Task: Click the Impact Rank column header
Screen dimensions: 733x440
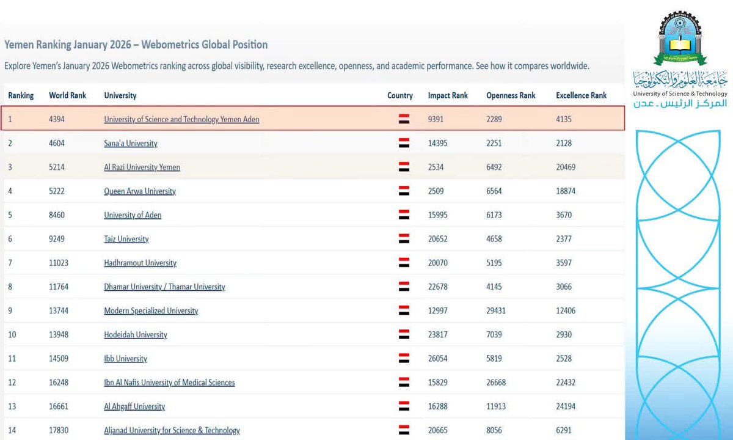Action: [x=448, y=96]
